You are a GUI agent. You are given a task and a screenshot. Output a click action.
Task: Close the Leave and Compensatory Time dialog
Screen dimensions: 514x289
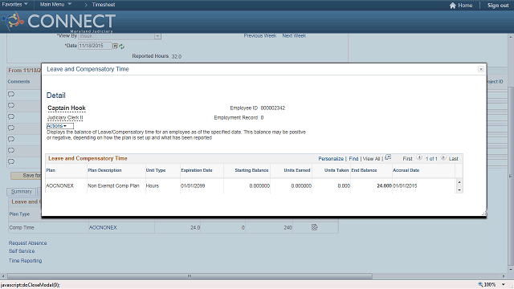click(x=481, y=69)
